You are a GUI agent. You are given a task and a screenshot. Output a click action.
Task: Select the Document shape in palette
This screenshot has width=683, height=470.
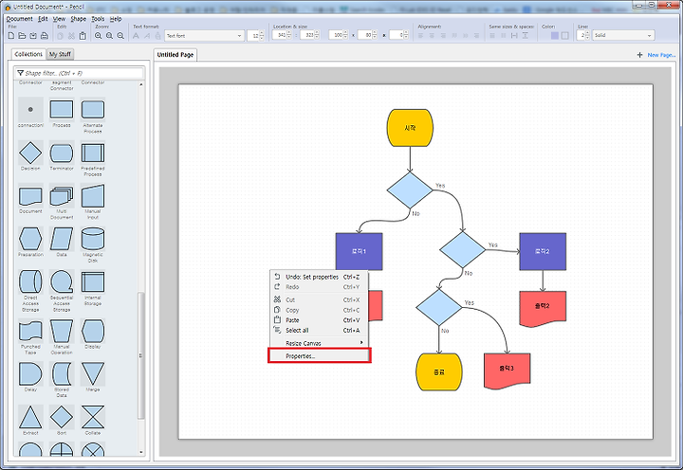pyautogui.click(x=30, y=196)
